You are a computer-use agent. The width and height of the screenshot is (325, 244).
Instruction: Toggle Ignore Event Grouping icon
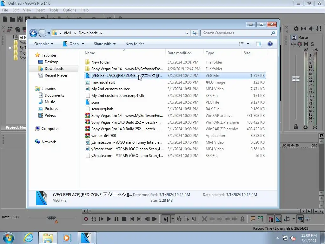click(x=308, y=219)
